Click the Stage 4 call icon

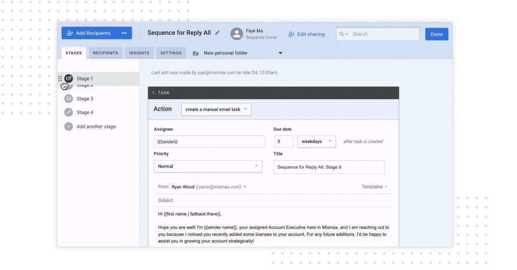coord(69,112)
